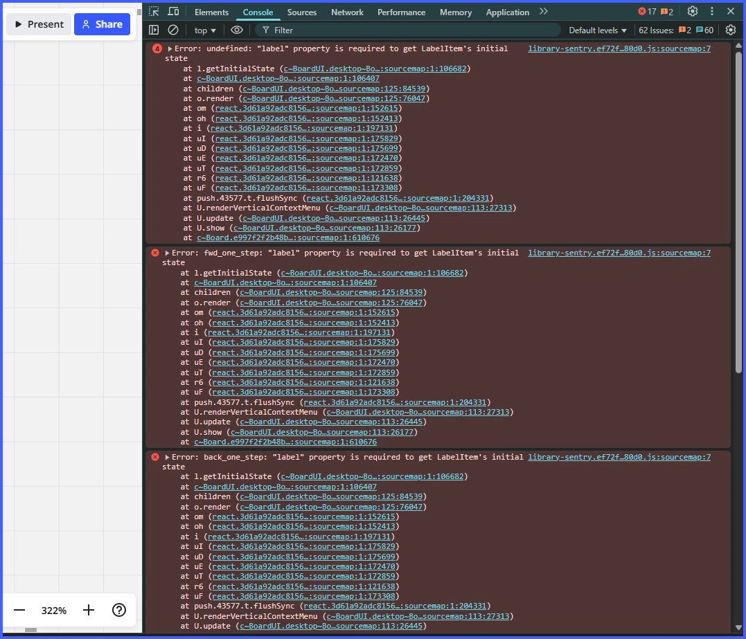This screenshot has width=746, height=639.
Task: Open the Default levels dropdown
Action: 598,30
